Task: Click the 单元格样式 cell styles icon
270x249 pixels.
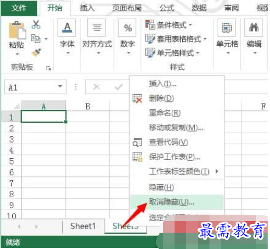Action: point(150,52)
